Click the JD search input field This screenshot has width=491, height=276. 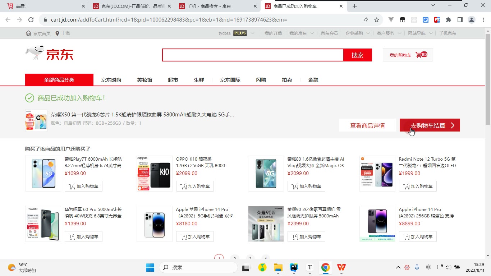[x=253, y=55]
